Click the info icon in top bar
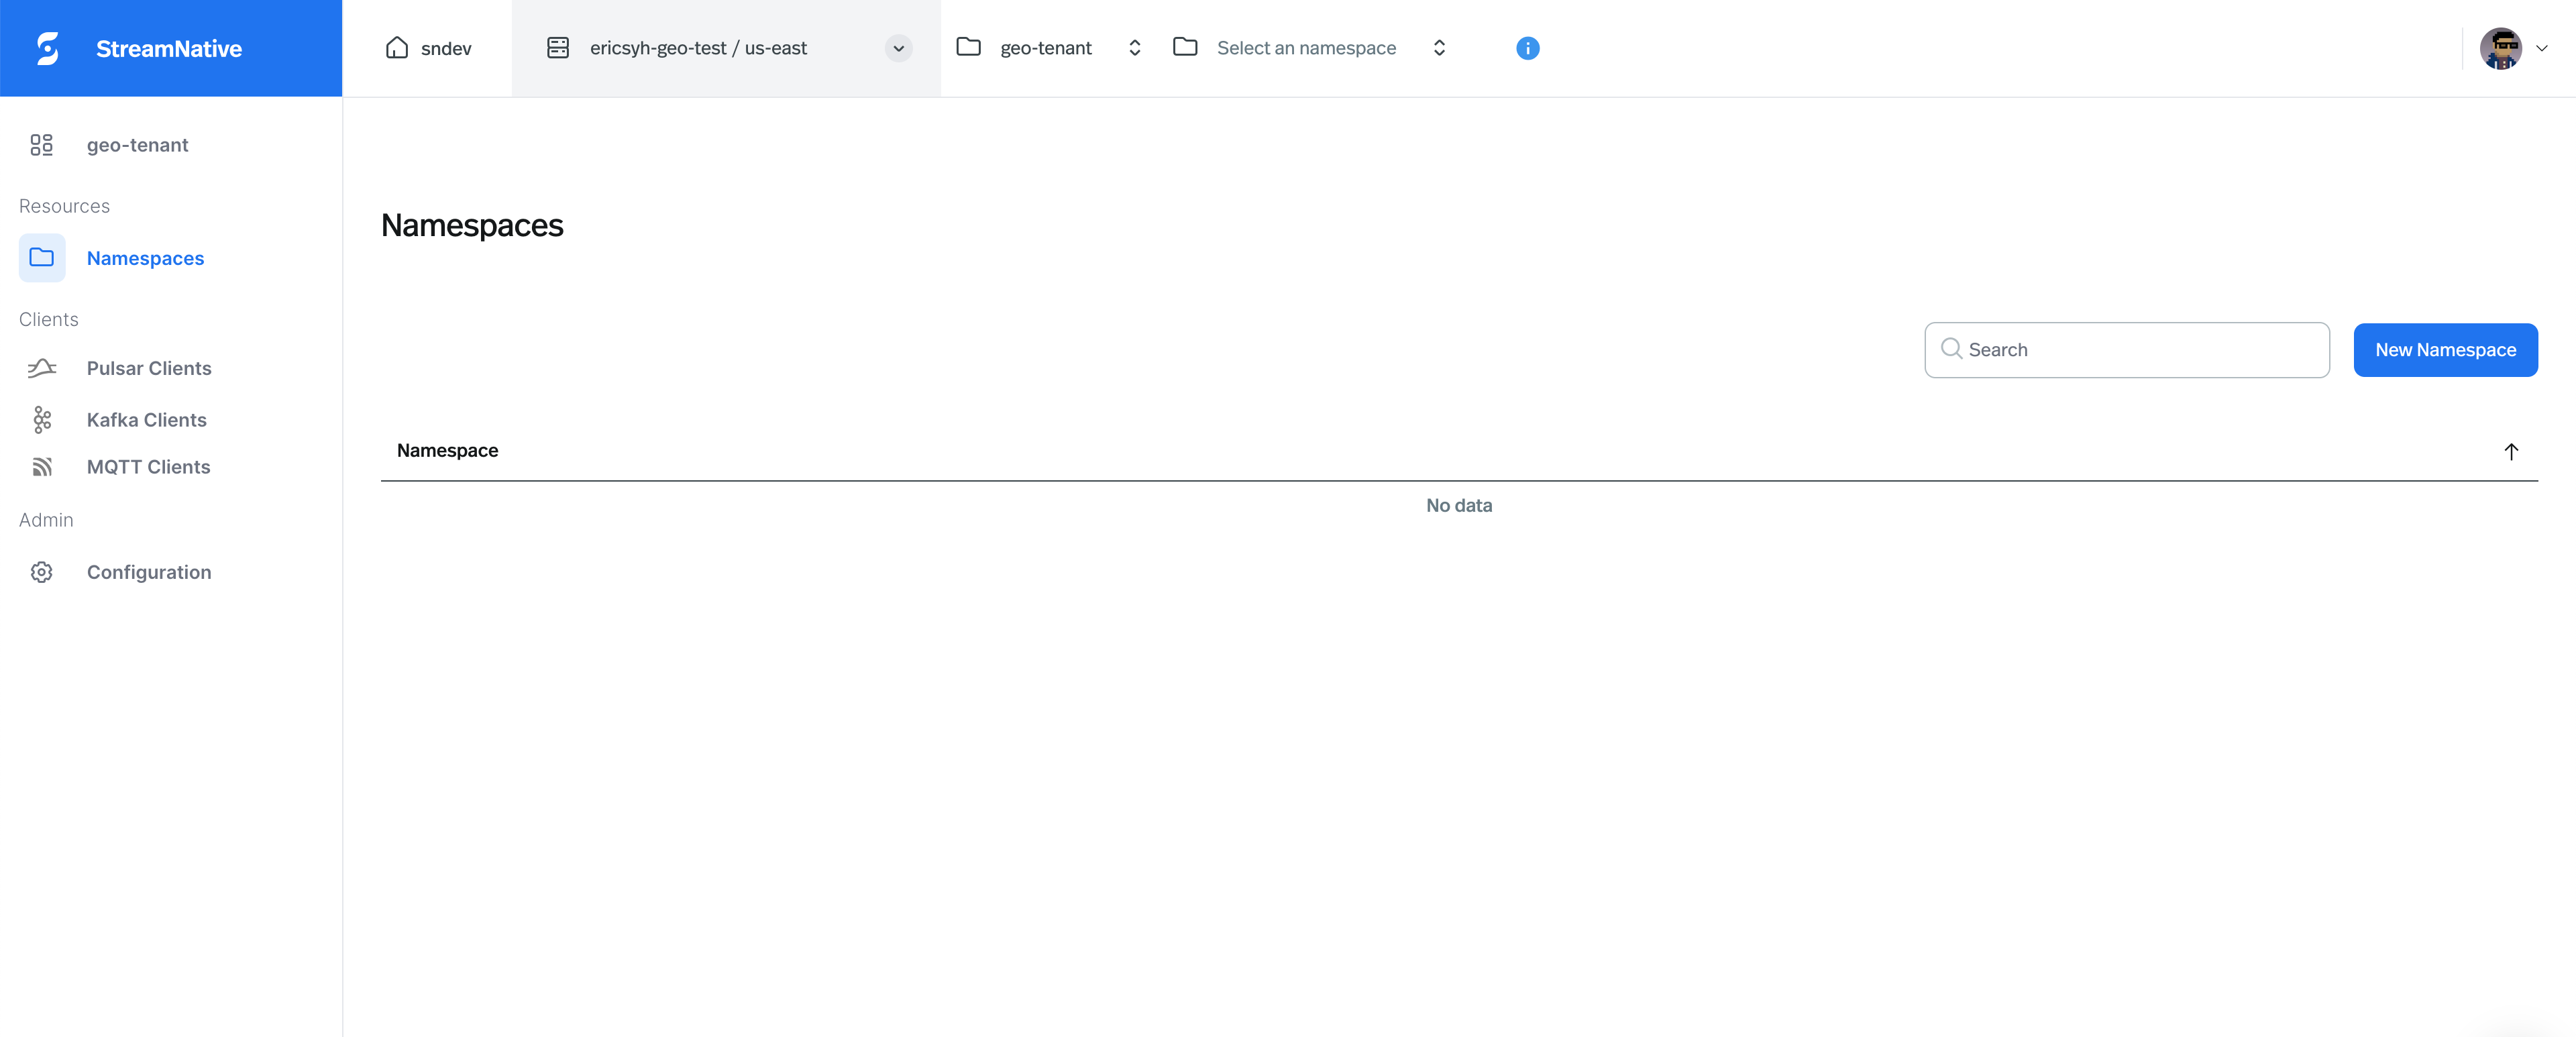This screenshot has width=2576, height=1037. [1527, 48]
